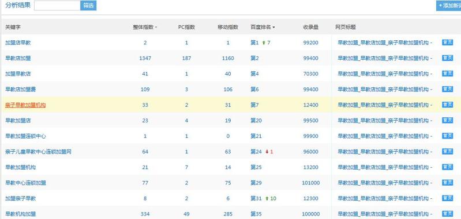
Task: Click the 添加新词 button
Action: 449,5
